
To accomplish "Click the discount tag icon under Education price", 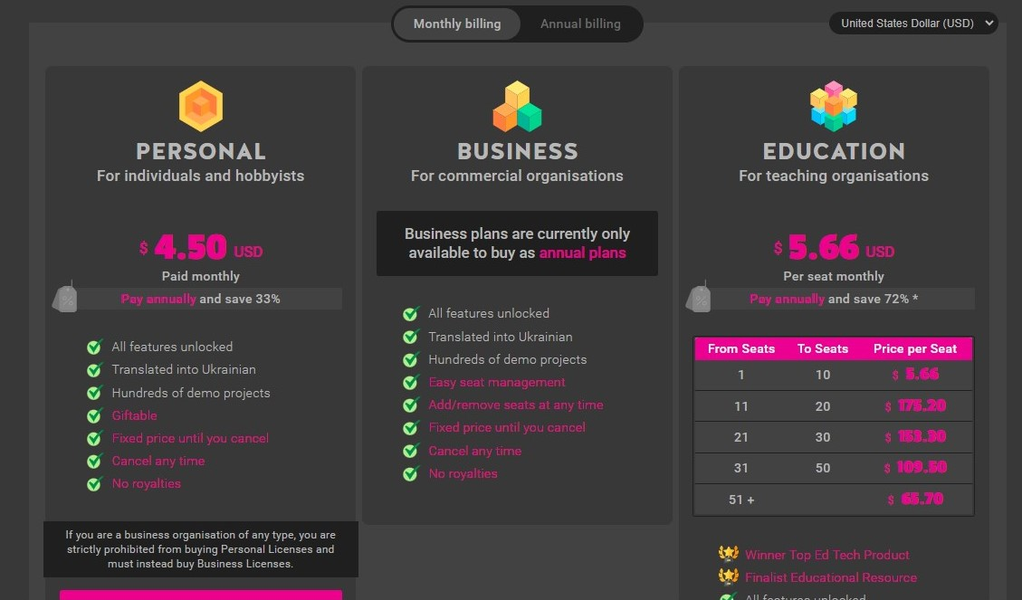I will tap(699, 297).
